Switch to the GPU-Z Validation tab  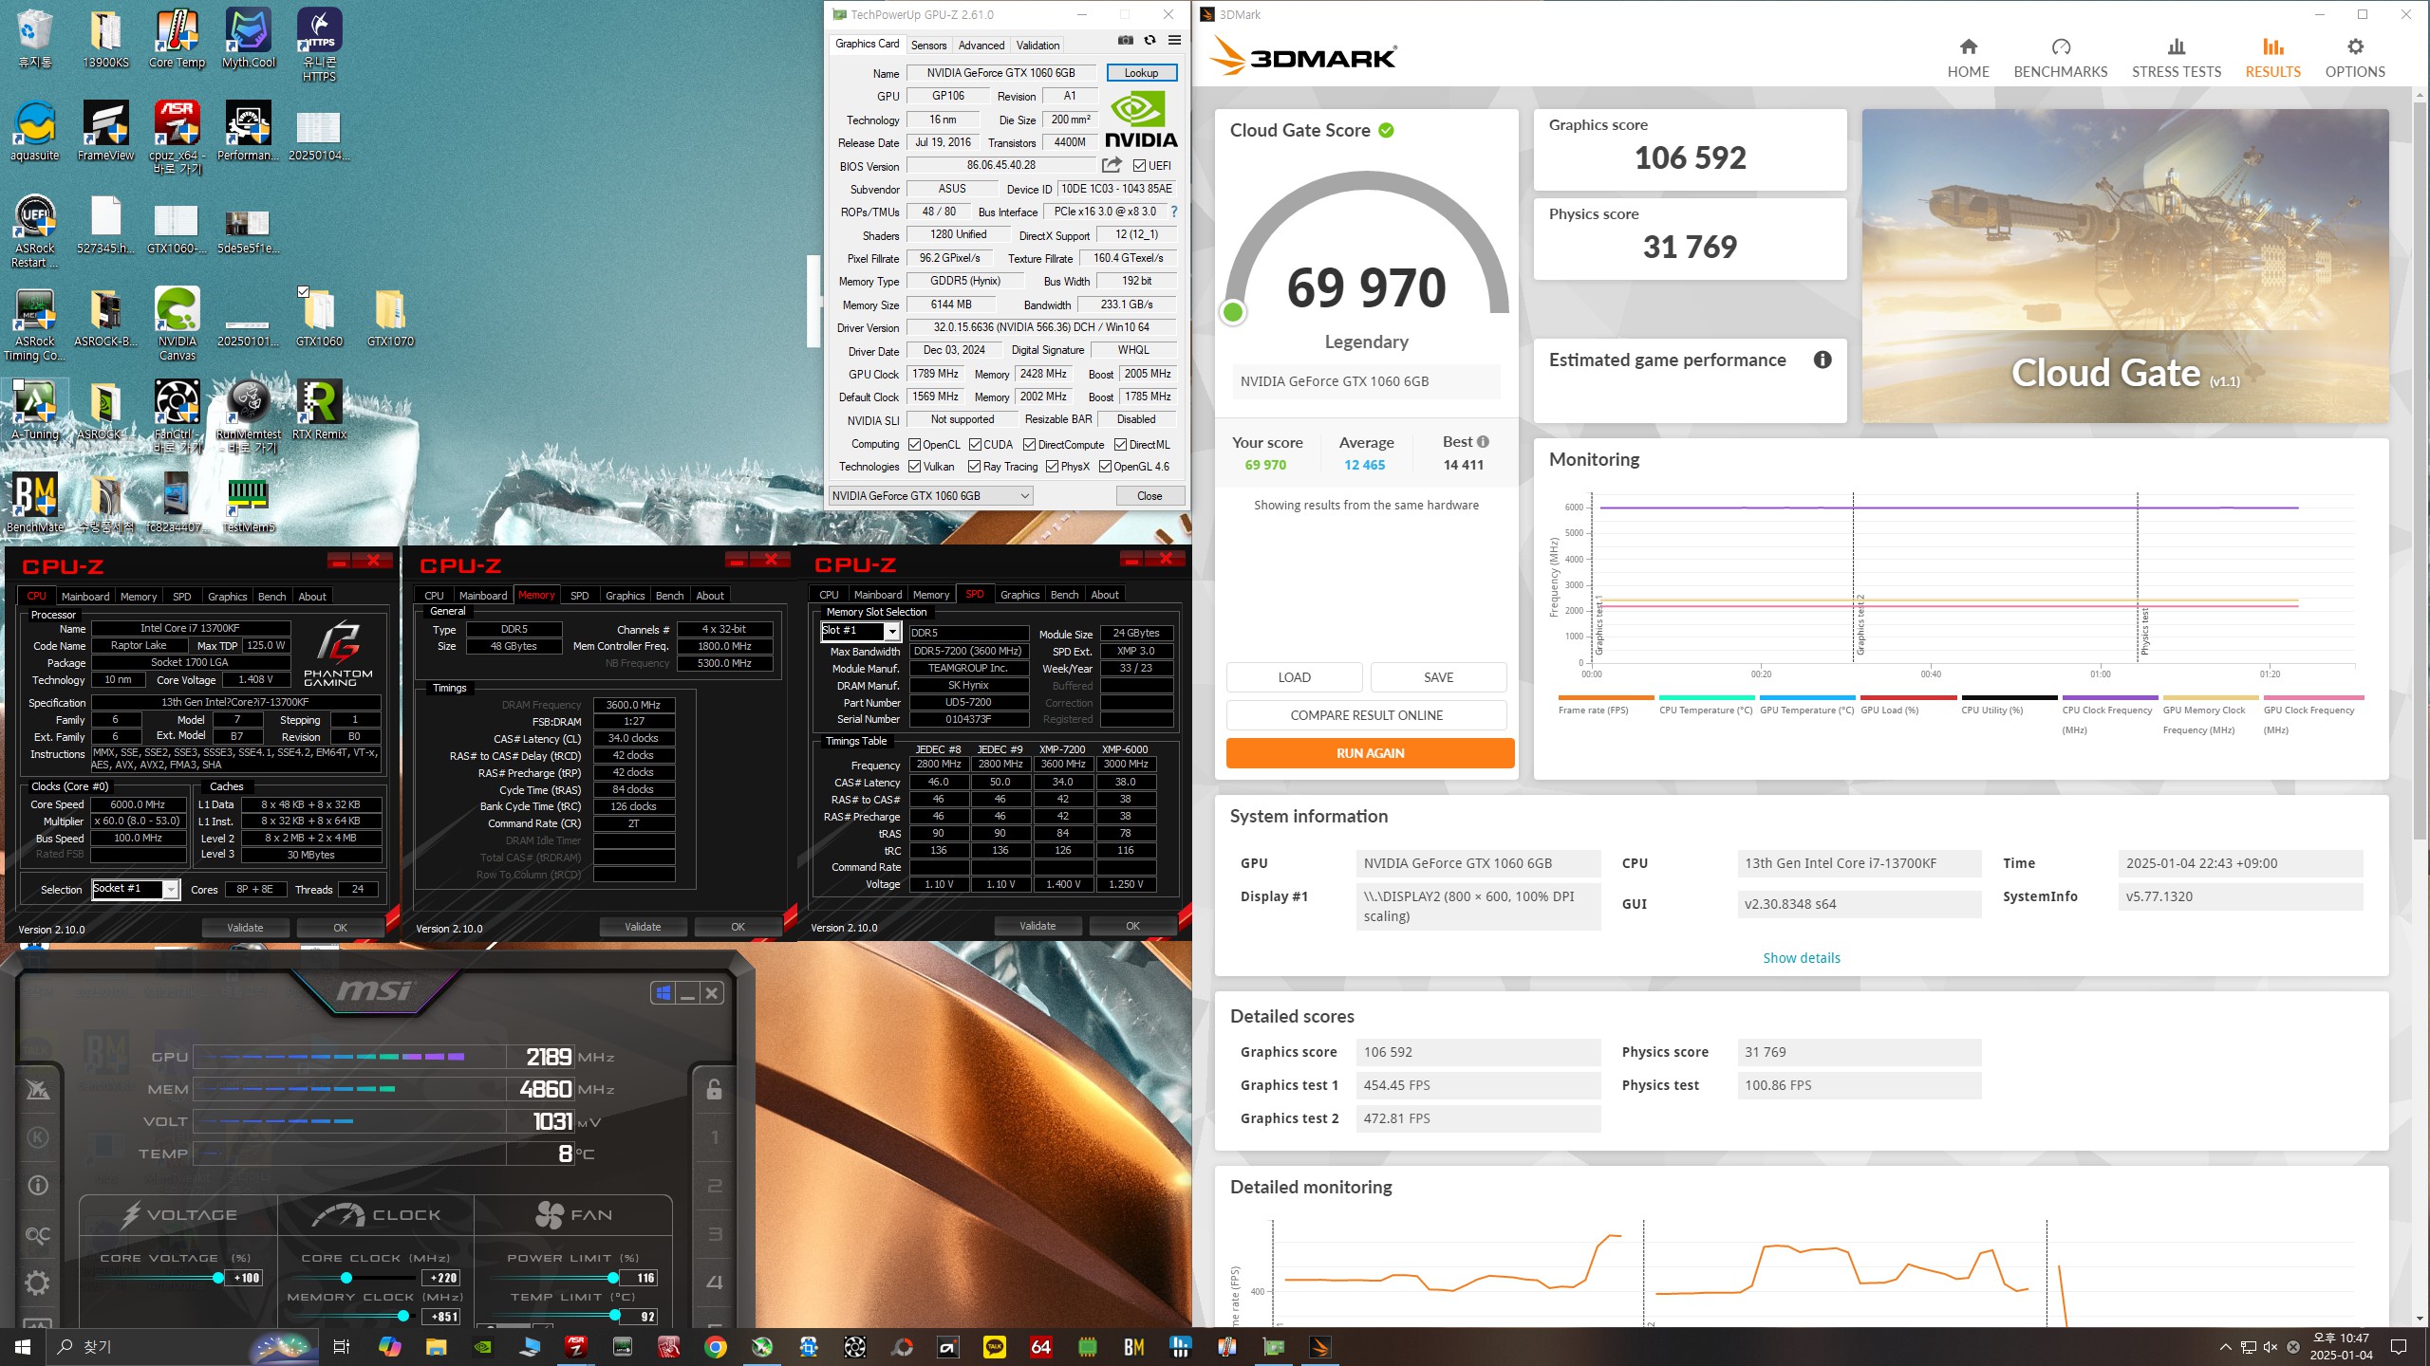(1037, 45)
